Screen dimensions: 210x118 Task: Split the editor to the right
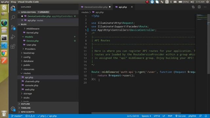tap(199, 7)
